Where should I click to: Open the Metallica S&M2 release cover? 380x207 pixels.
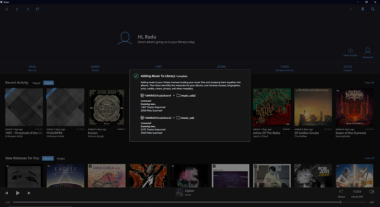coord(148,176)
